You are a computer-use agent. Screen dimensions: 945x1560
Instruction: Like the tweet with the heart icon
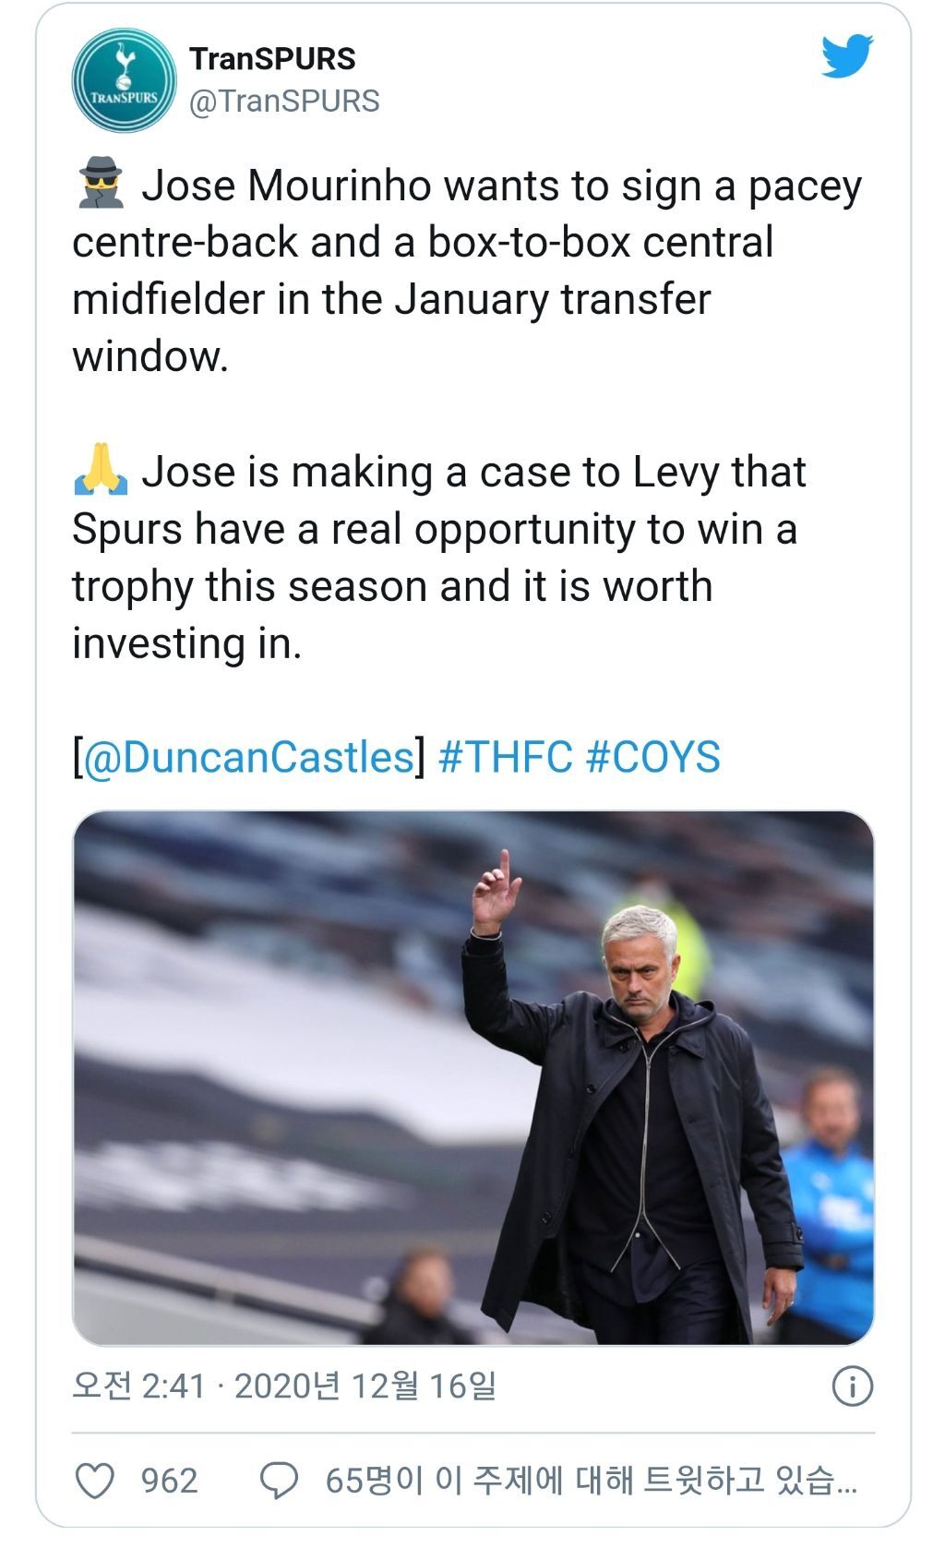(x=94, y=1480)
